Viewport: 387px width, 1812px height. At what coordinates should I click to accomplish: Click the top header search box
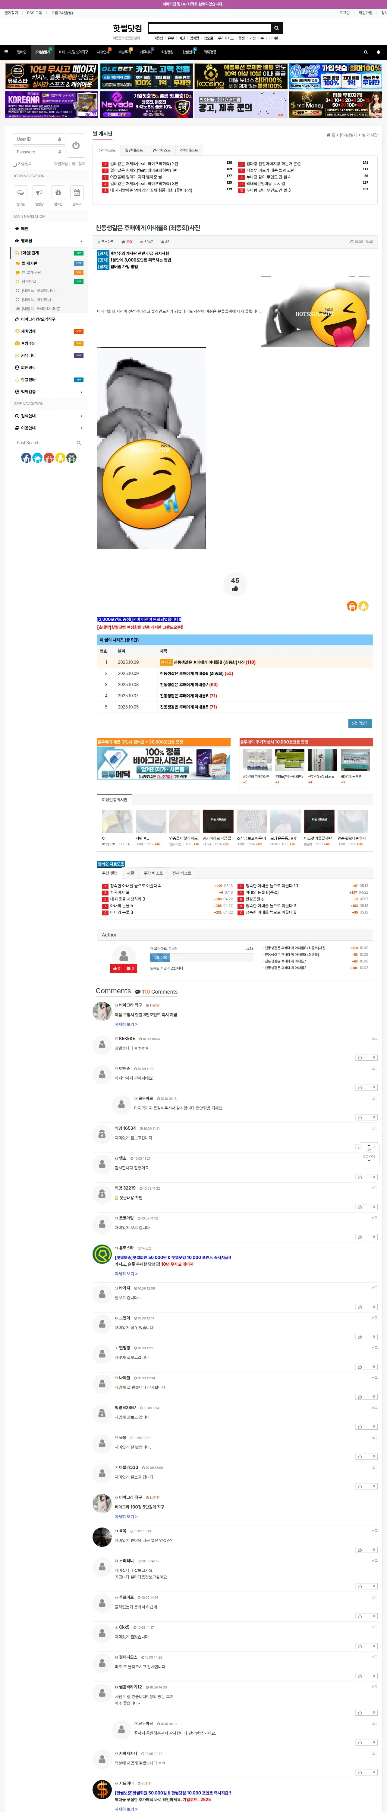point(211,28)
